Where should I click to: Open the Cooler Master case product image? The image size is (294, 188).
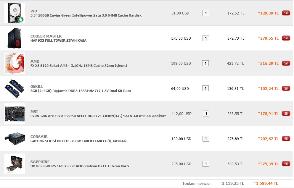point(15,38)
